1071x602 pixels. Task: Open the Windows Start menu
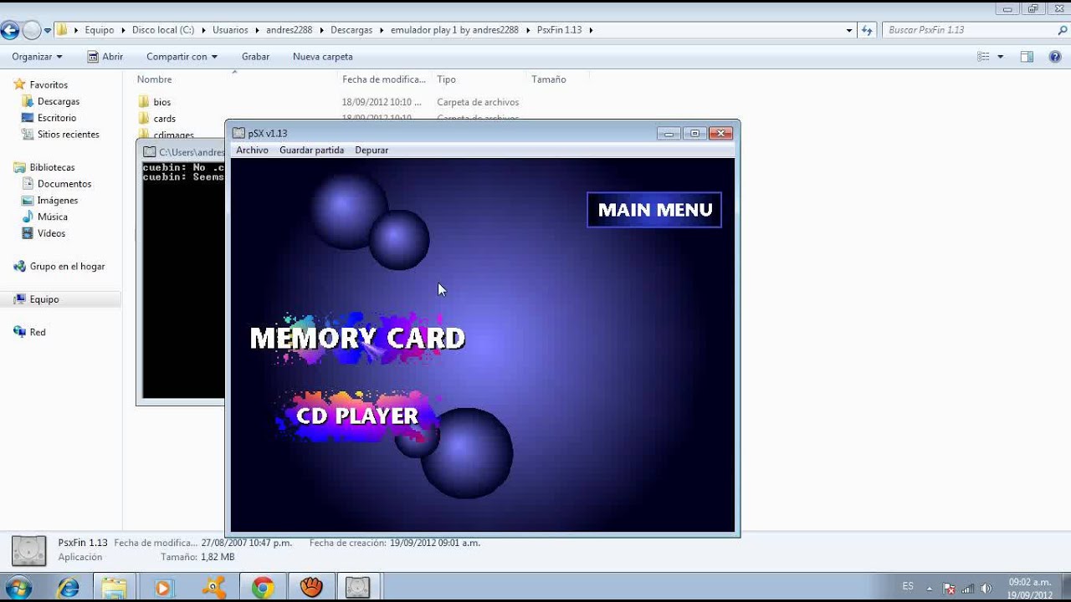pos(18,588)
